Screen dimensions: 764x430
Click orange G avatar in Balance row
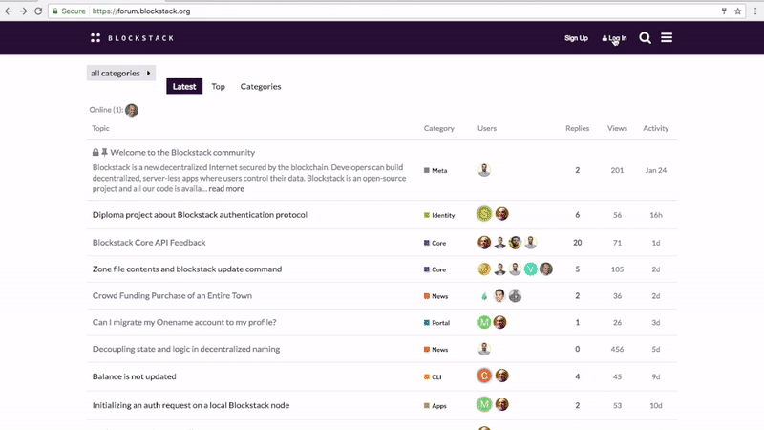(x=484, y=376)
